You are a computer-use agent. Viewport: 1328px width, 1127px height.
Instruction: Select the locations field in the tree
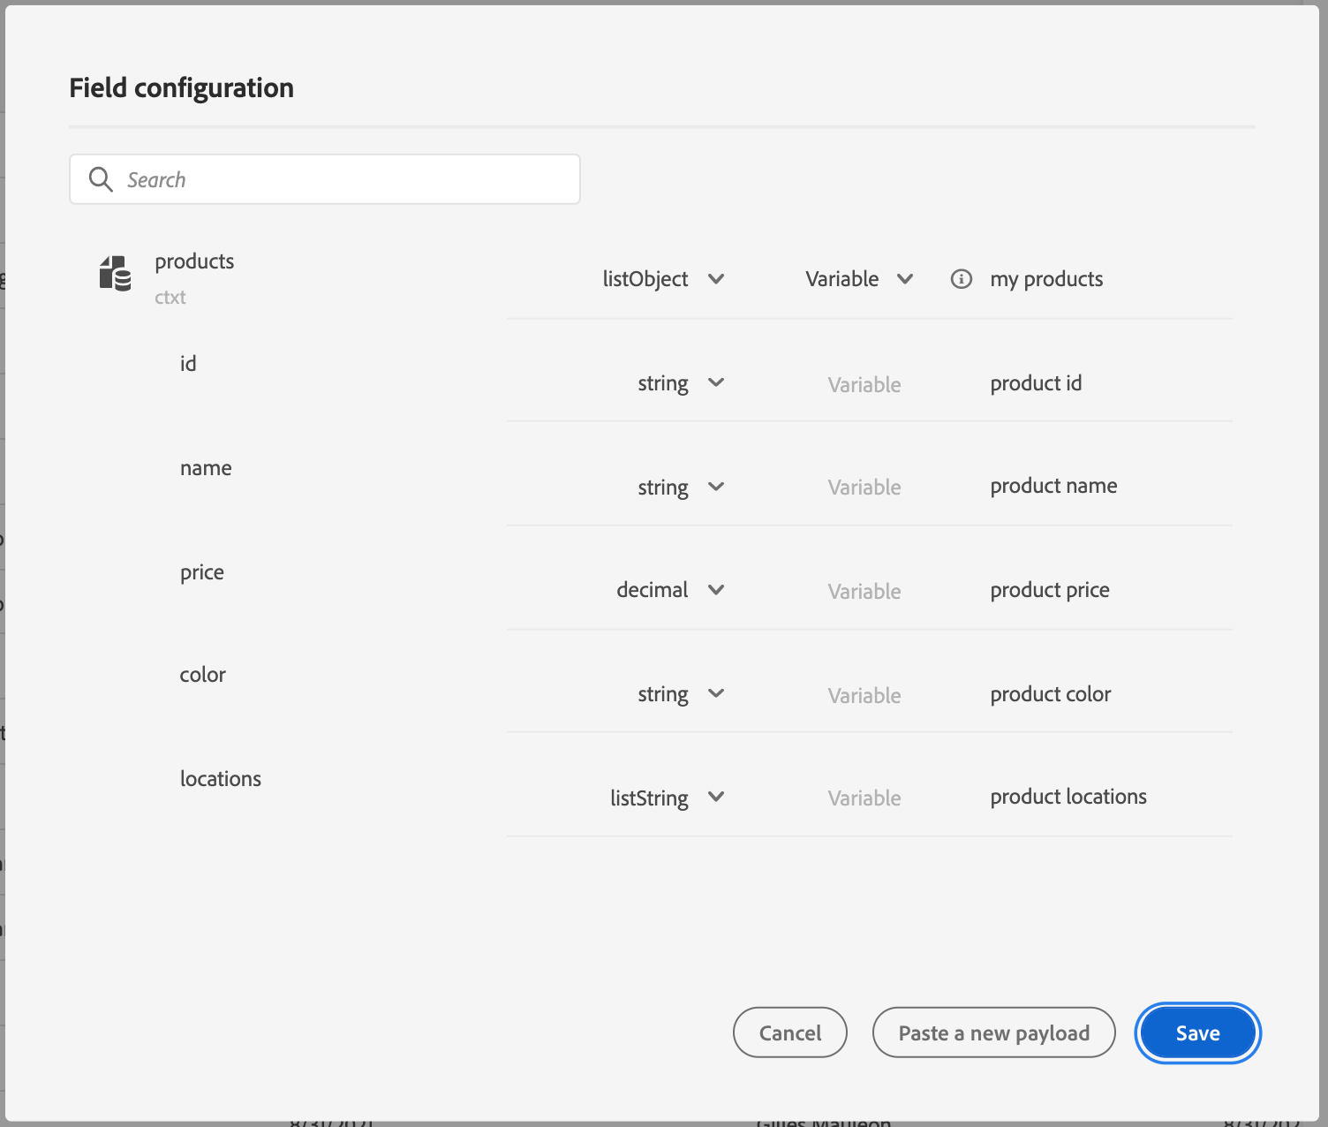[x=221, y=779]
